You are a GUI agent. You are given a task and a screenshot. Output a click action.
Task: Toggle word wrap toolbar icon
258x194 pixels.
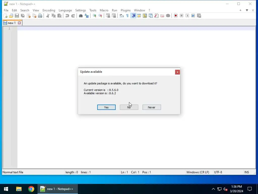pos(122,16)
